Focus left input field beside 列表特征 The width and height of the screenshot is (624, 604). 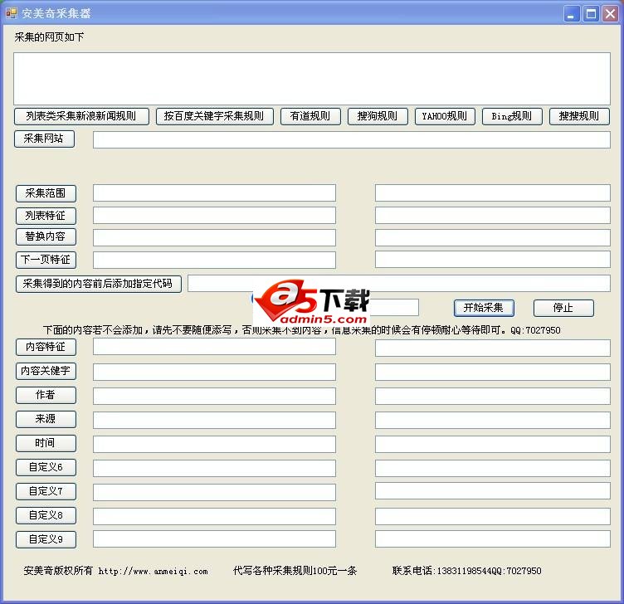click(x=214, y=215)
